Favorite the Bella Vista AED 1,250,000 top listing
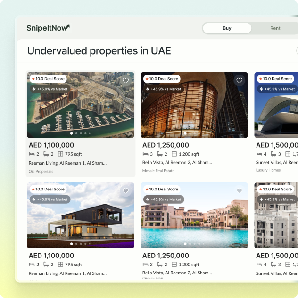Viewport: 298px width, 298px height. coord(239,81)
